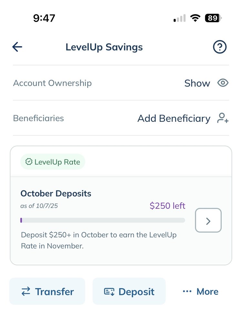The width and height of the screenshot is (242, 313).
Task: Tap the transfer arrows icon
Action: 26,292
